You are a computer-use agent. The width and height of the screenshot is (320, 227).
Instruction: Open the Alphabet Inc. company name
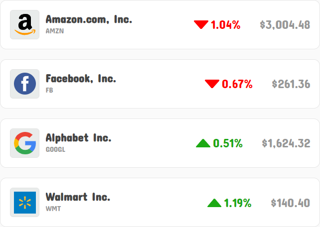coord(78,138)
